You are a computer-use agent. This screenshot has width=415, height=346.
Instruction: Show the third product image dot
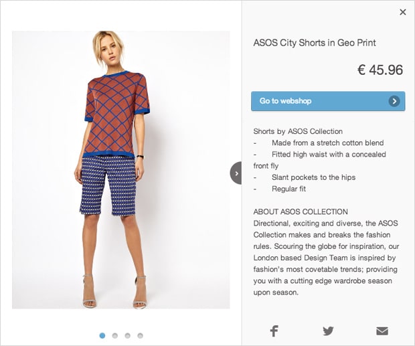127,335
